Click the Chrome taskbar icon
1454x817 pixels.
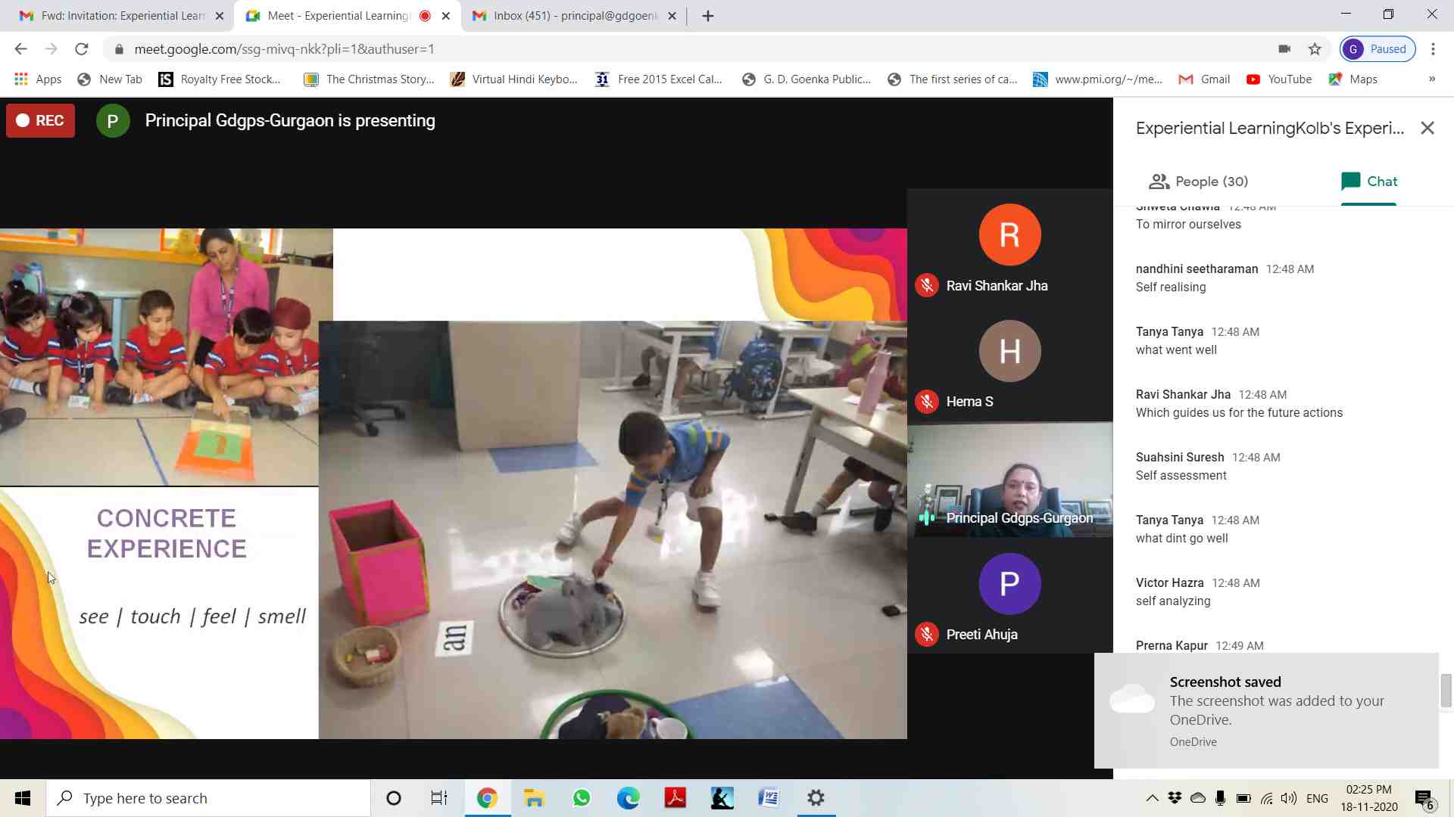point(487,798)
